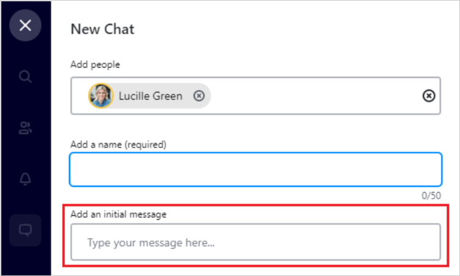Click the 'Add an initial message' label

pos(119,214)
